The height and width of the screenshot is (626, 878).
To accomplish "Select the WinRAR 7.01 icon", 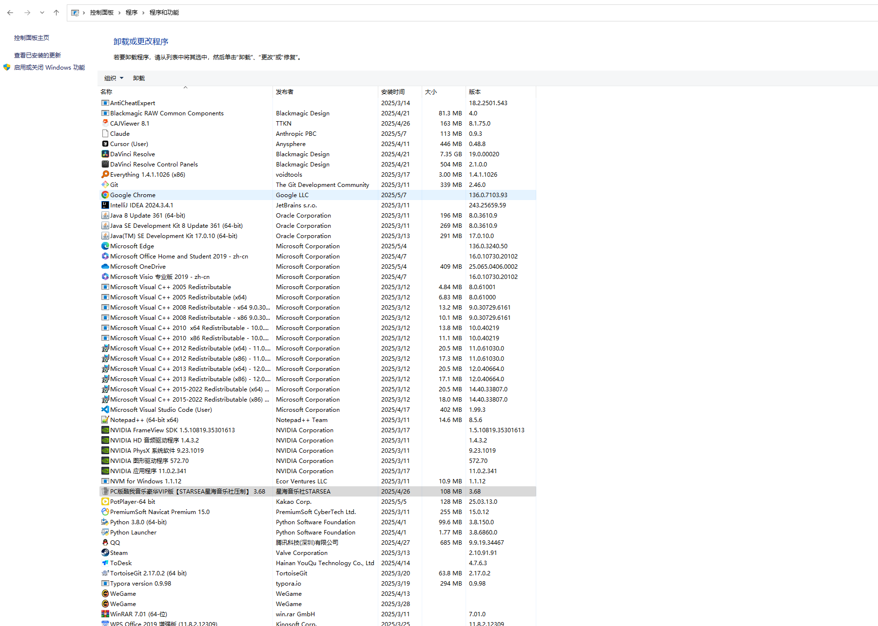I will [105, 614].
